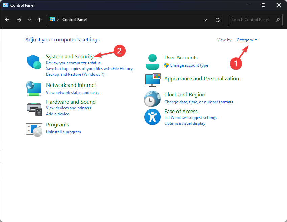Go forward with the forward arrow

(19, 20)
